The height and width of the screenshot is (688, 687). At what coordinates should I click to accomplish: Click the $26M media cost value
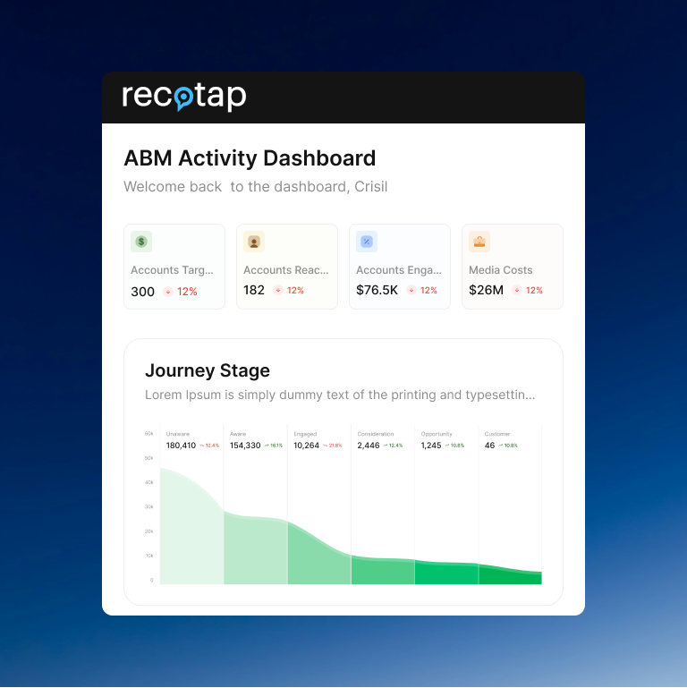(486, 290)
